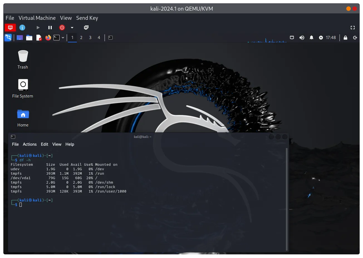Open the manage snapshots view
Image resolution: width=363 pixels, height=258 pixels.
[86, 28]
